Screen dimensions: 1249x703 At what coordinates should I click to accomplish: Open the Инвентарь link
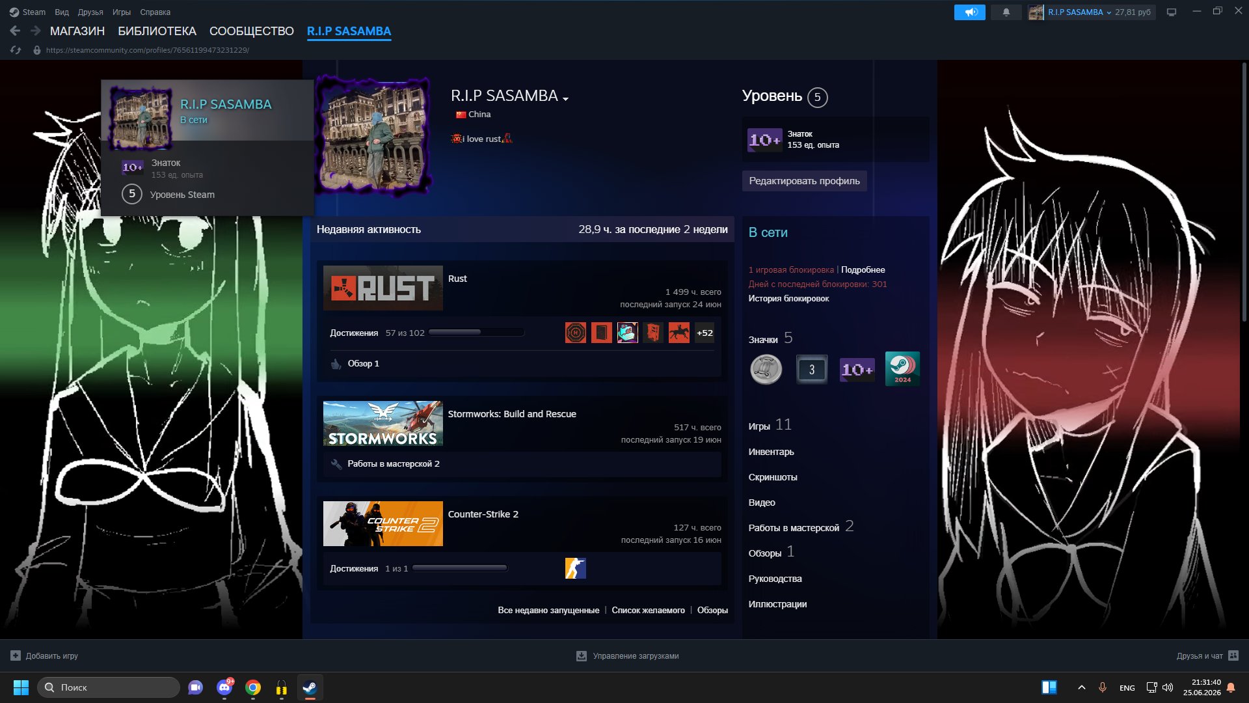point(771,452)
